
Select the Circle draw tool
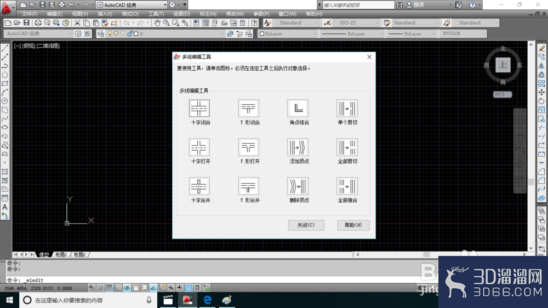pos(5,101)
